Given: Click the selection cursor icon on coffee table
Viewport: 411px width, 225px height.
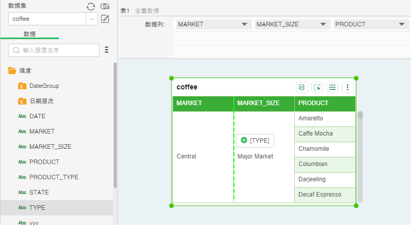Looking at the screenshot, I should tap(317, 87).
